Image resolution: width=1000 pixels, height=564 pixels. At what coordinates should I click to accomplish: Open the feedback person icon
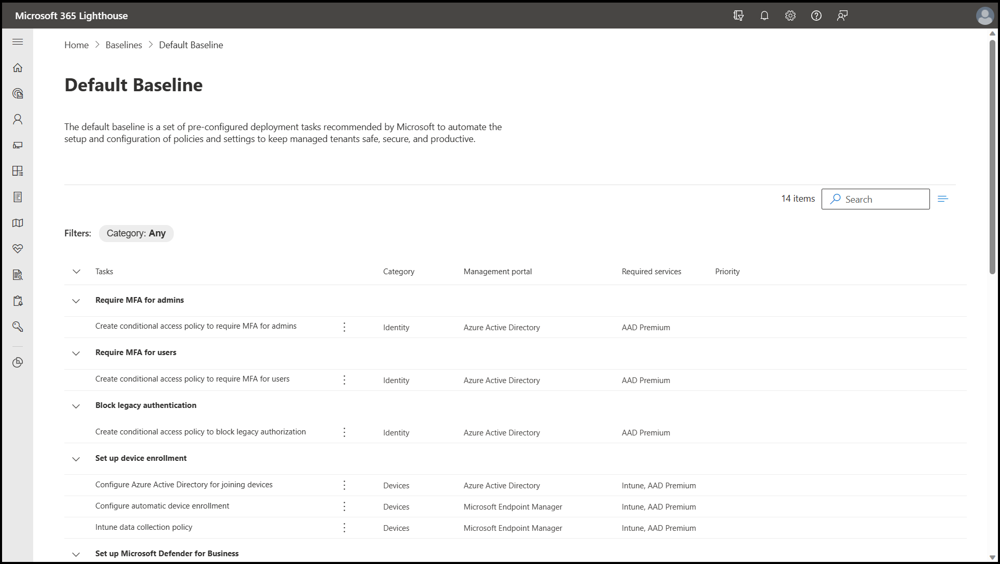pos(842,16)
